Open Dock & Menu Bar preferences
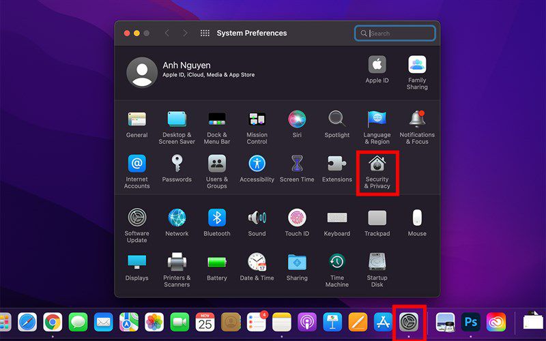Viewport: 546px width, 341px height. tap(217, 128)
